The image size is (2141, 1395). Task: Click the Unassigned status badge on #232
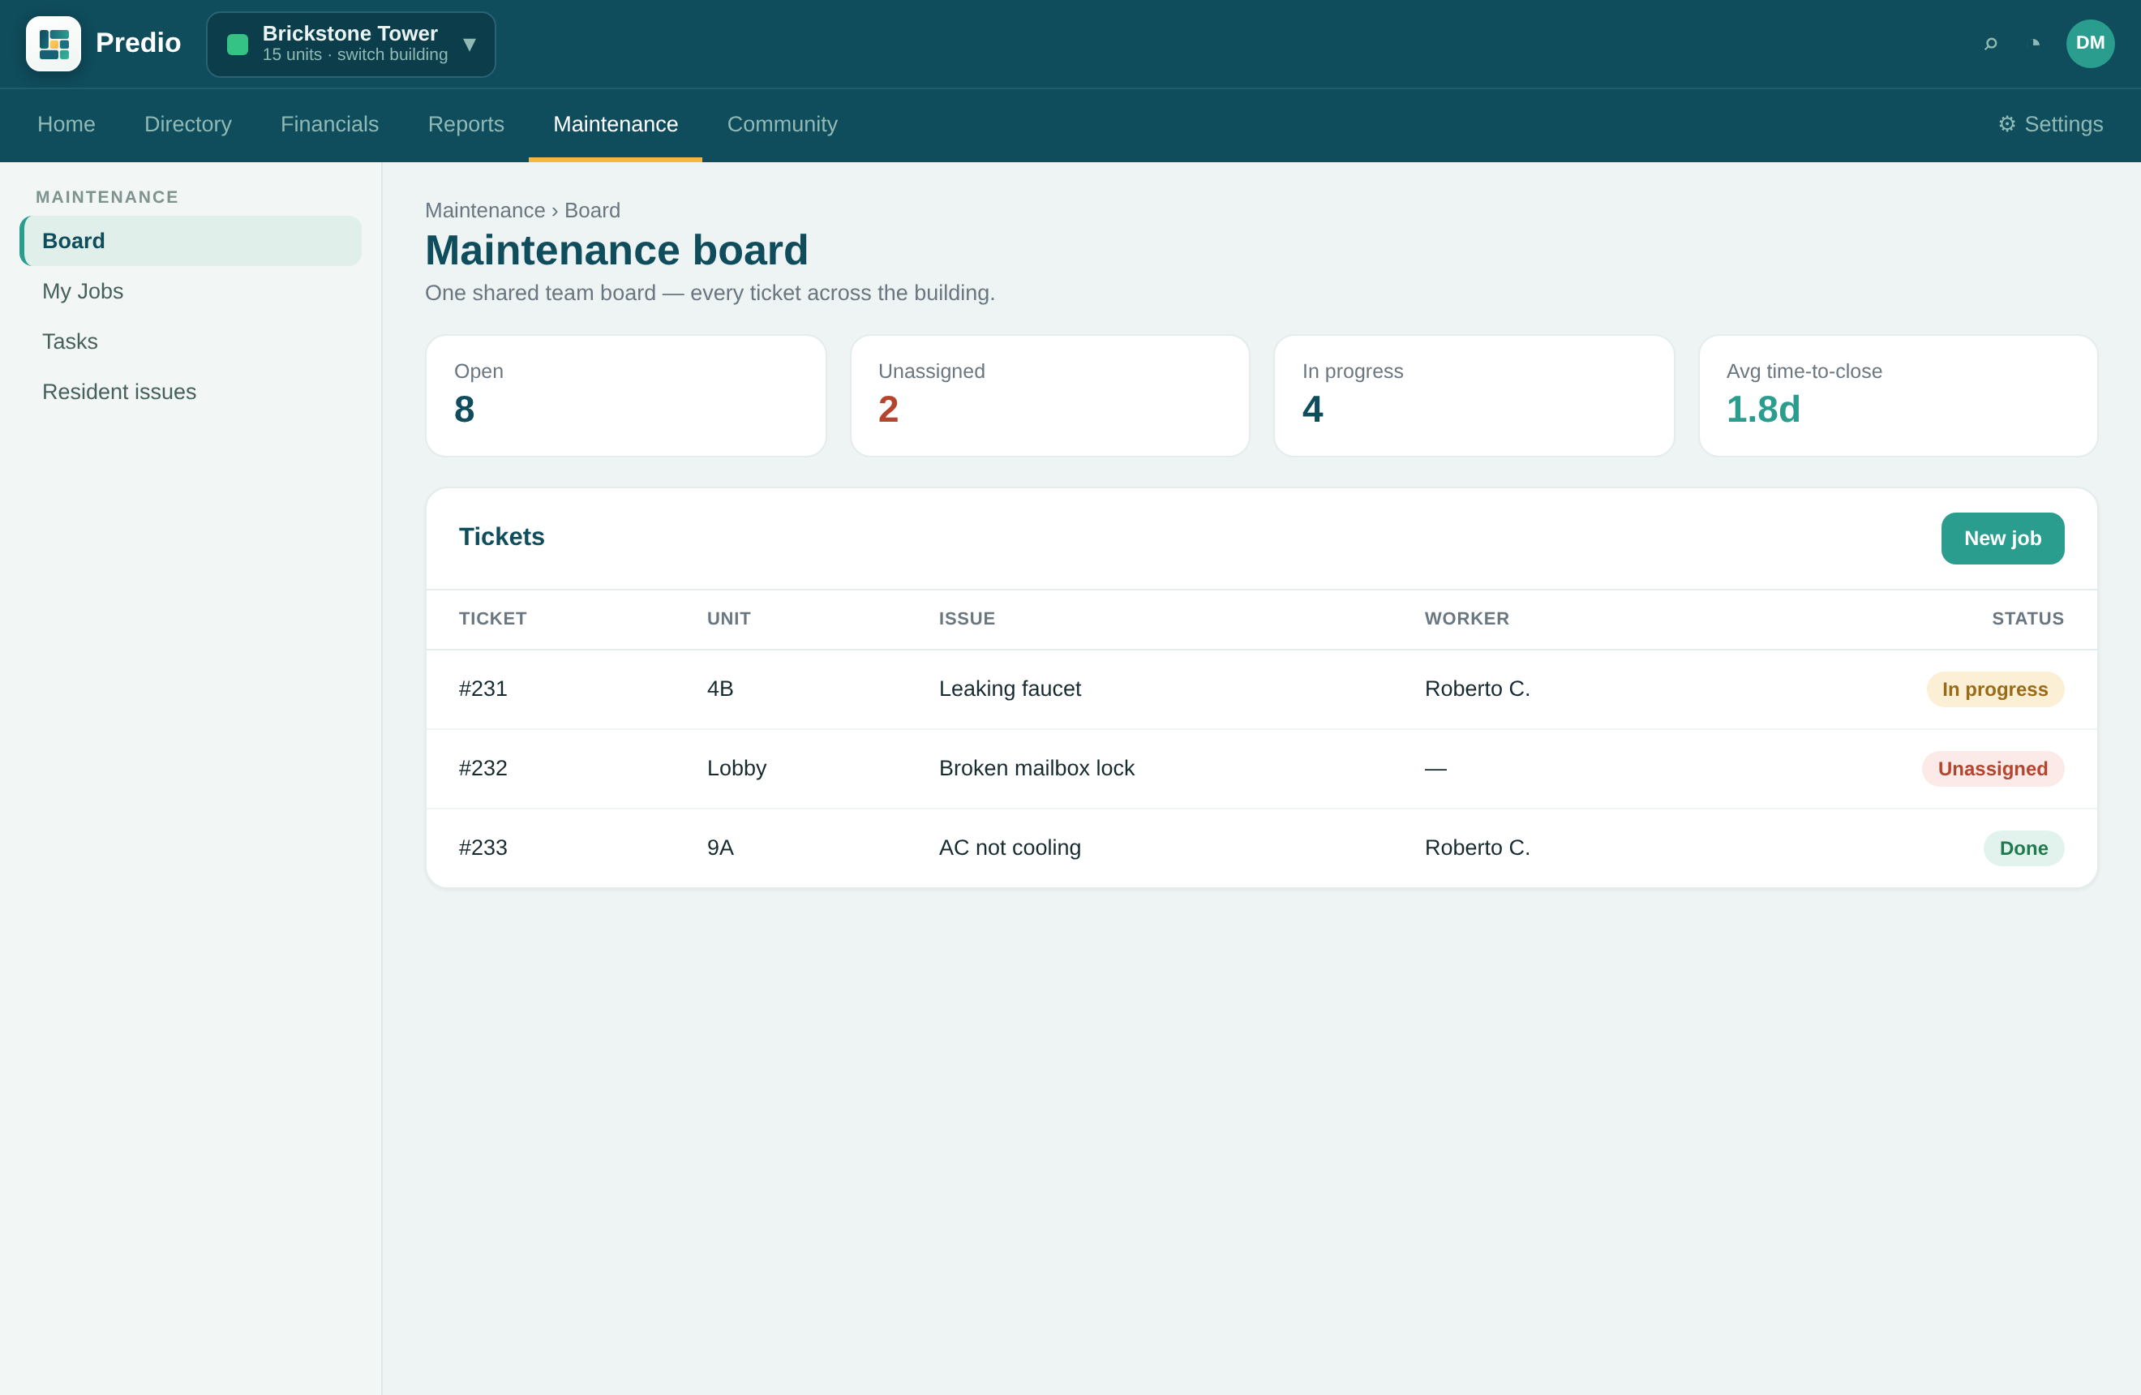[x=1993, y=769]
